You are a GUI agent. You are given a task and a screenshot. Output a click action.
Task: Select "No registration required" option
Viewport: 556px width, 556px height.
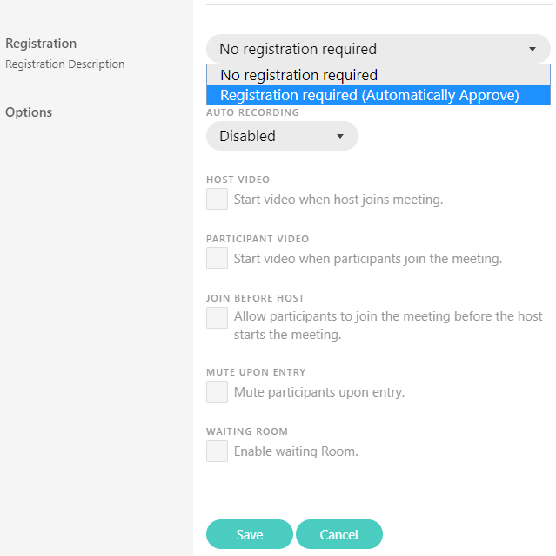[378, 75]
